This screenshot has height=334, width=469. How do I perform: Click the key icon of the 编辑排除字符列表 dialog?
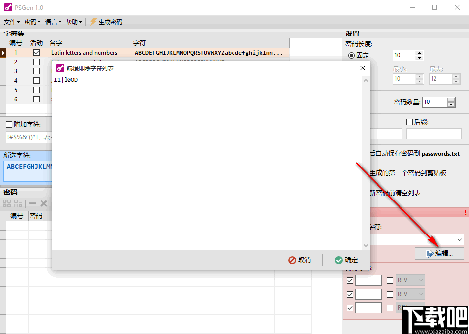(60, 68)
